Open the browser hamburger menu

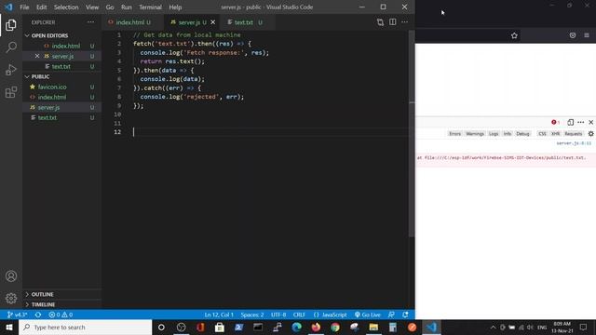tap(587, 35)
